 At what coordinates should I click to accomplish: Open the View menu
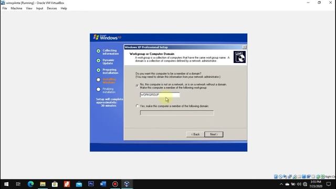tap(29, 8)
